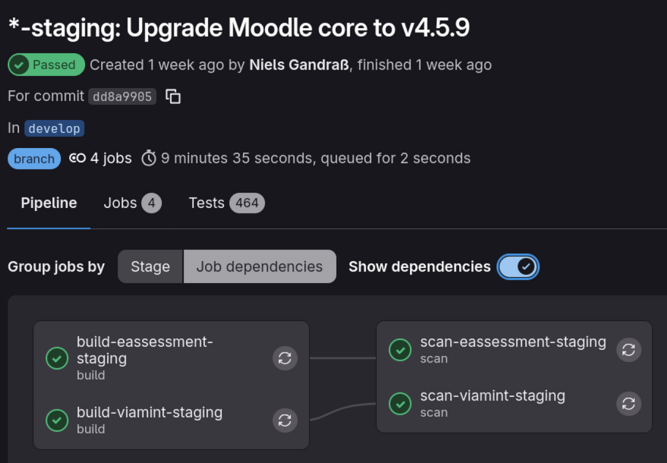Open the develop branch link

54,128
